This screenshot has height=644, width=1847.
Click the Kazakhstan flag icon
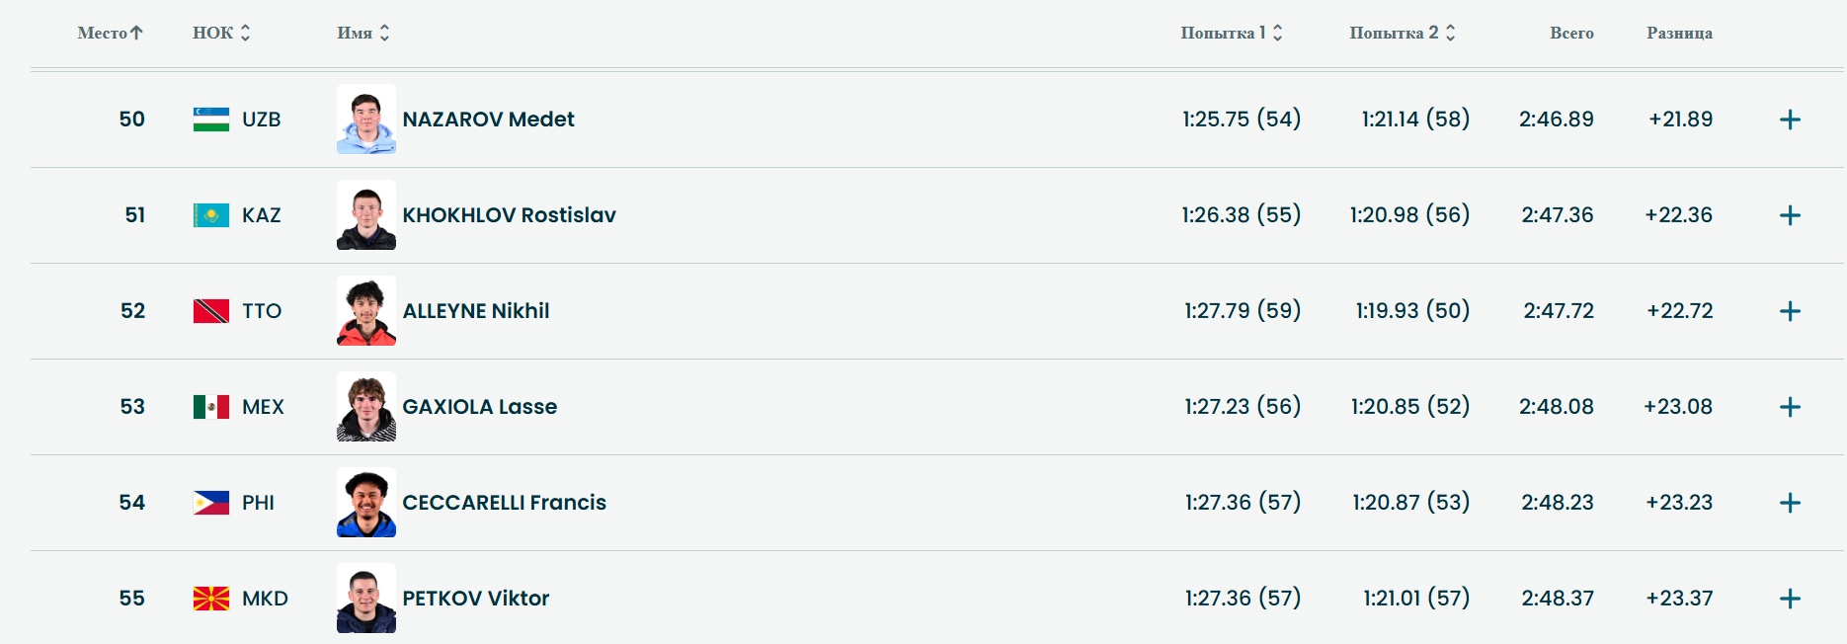[211, 215]
